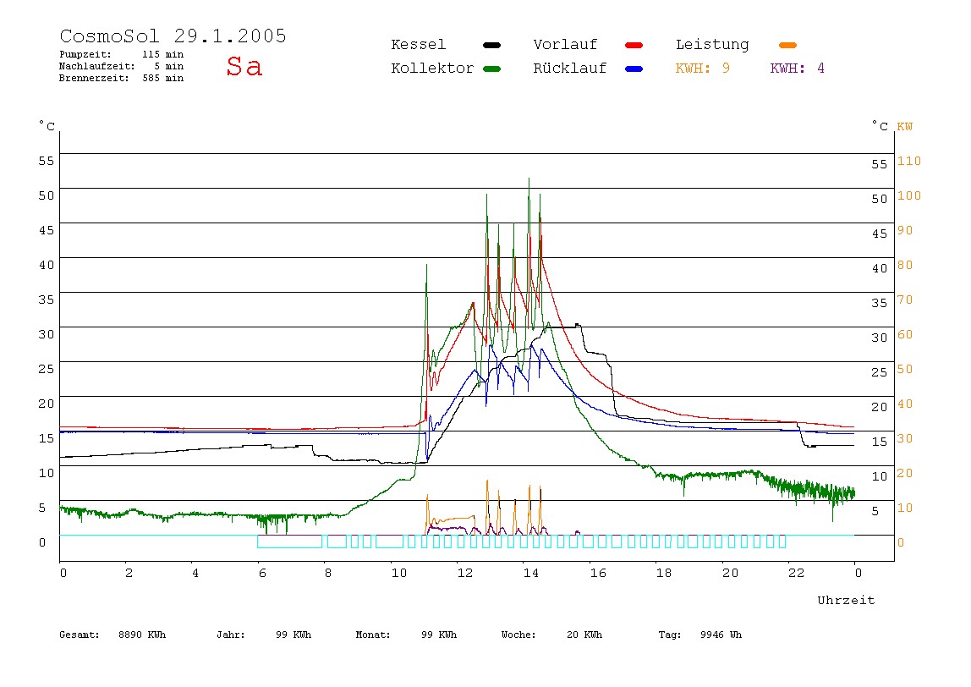This screenshot has height=687, width=971.
Task: Click the 'Uhrzeit' axis label
Action: click(x=846, y=600)
